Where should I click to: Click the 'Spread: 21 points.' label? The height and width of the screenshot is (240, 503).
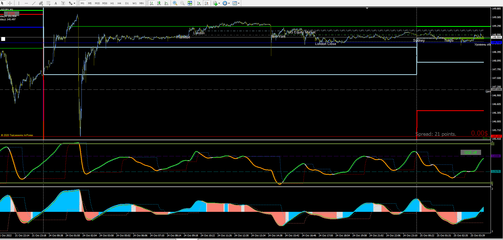436,134
